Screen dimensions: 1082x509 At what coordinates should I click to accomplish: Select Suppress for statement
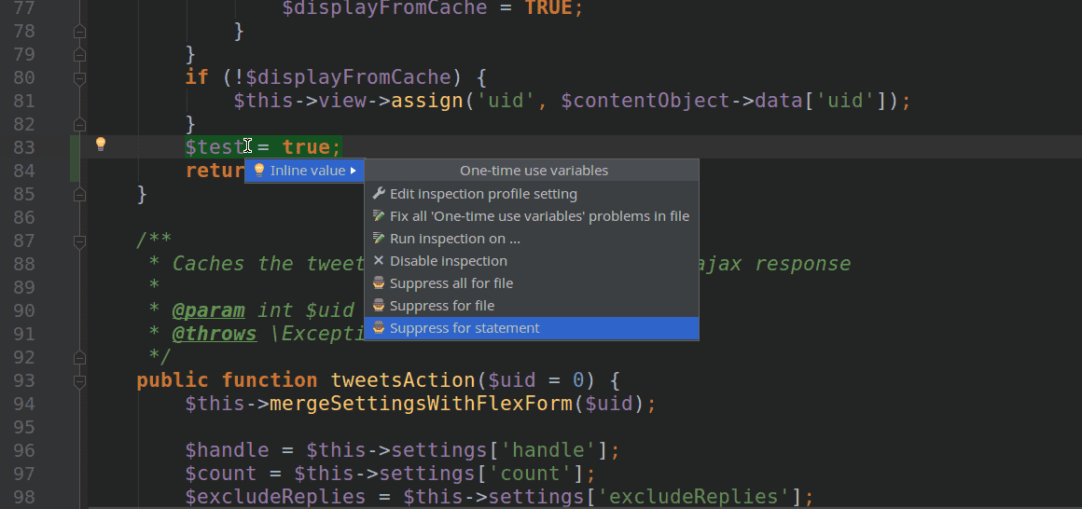(x=532, y=328)
